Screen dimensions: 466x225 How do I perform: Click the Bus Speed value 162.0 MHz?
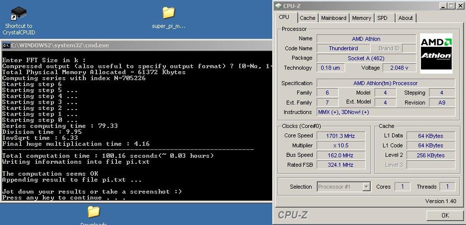[x=341, y=155]
